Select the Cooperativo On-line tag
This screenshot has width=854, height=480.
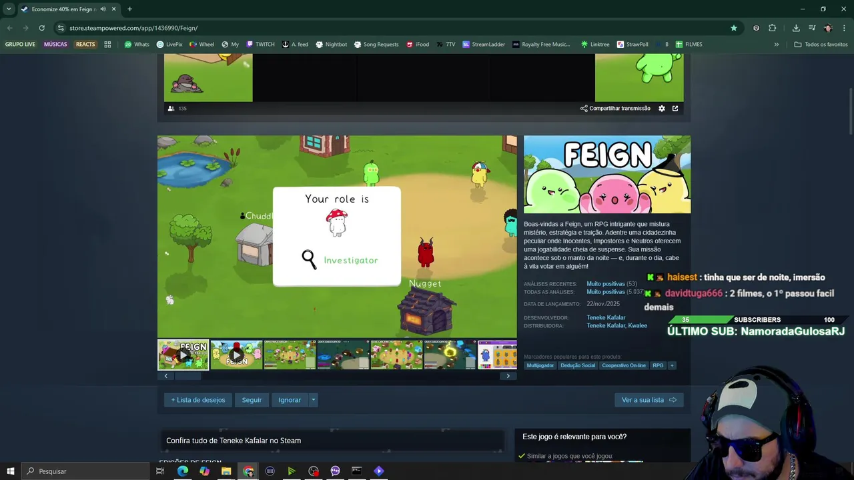[x=624, y=365]
